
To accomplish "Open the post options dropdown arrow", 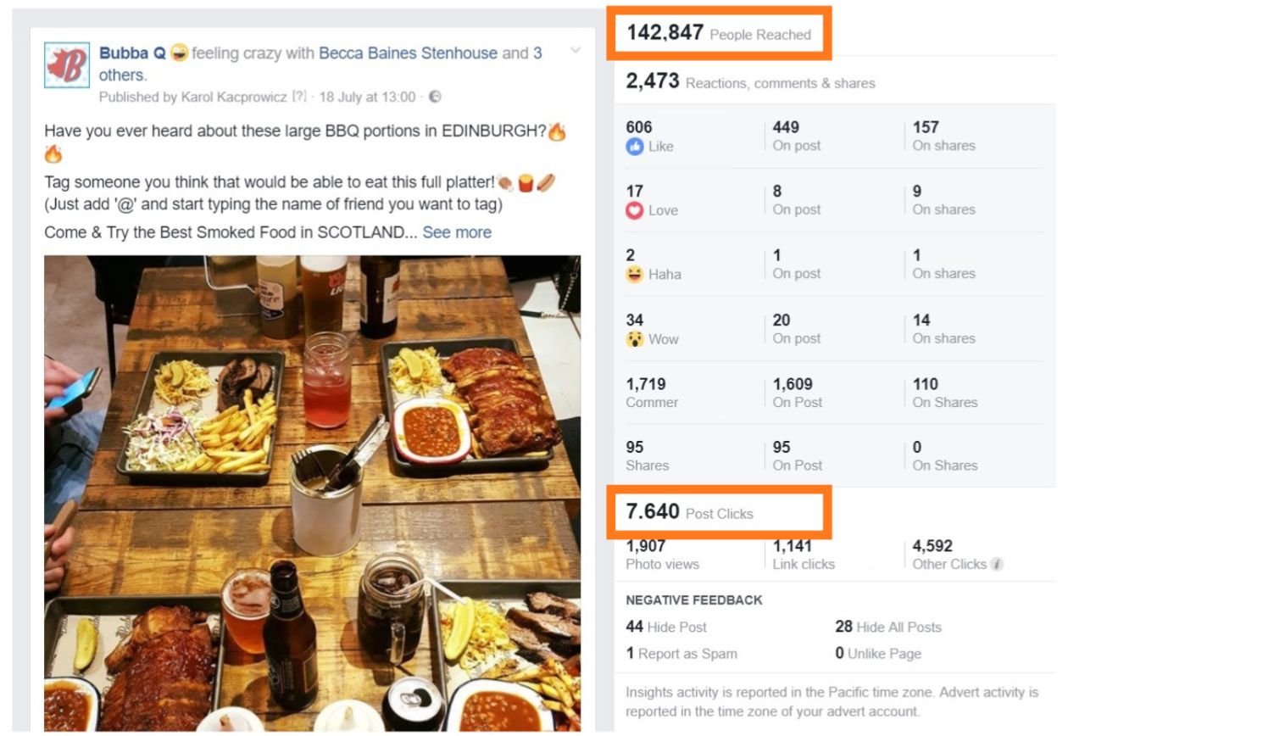I will 576,51.
